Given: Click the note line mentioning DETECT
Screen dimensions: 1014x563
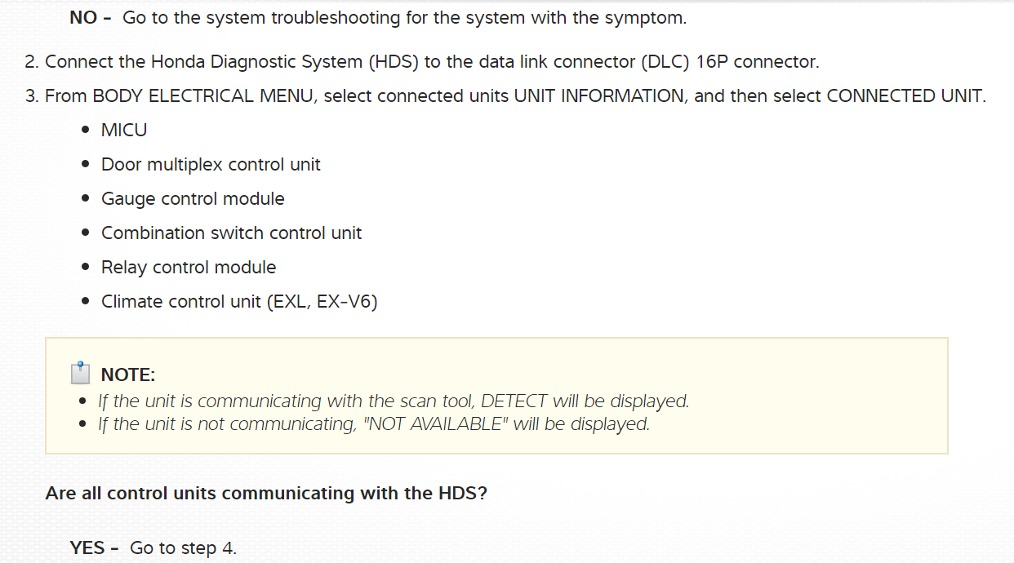Looking at the screenshot, I should pyautogui.click(x=394, y=401).
